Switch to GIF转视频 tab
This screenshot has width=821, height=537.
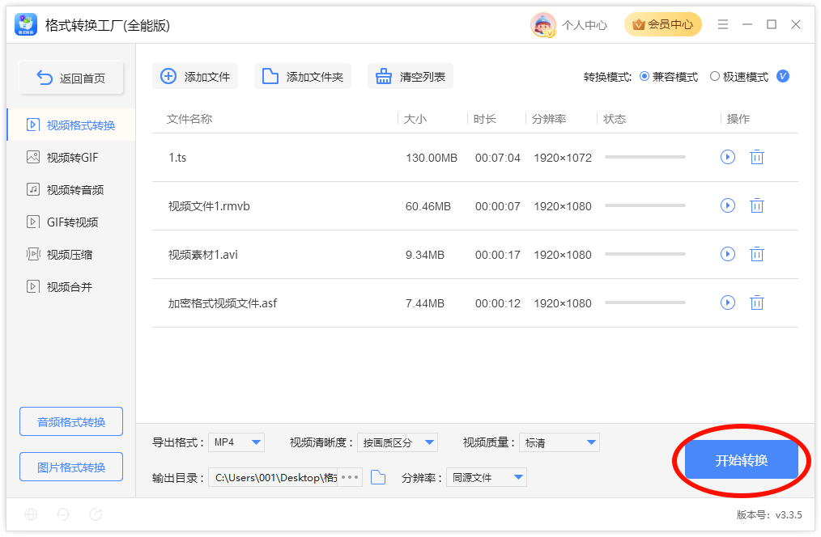[x=71, y=222]
